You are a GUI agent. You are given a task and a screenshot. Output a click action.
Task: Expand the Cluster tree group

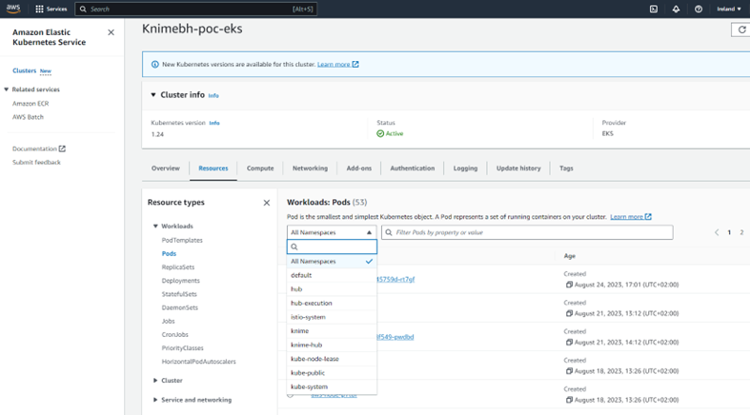155,381
